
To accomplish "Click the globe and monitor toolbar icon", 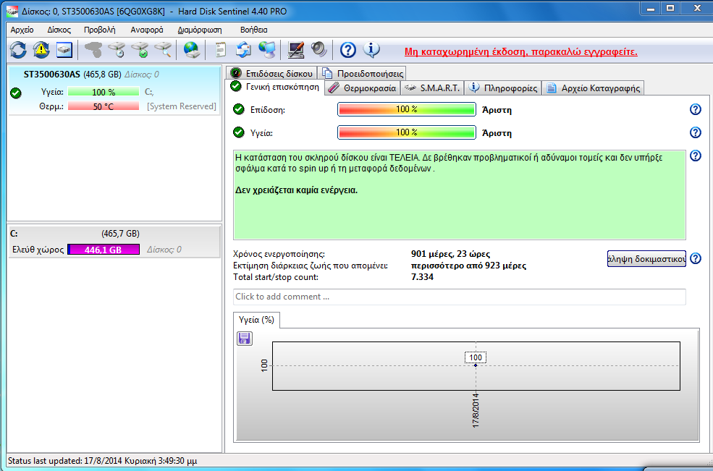I will pos(267,49).
